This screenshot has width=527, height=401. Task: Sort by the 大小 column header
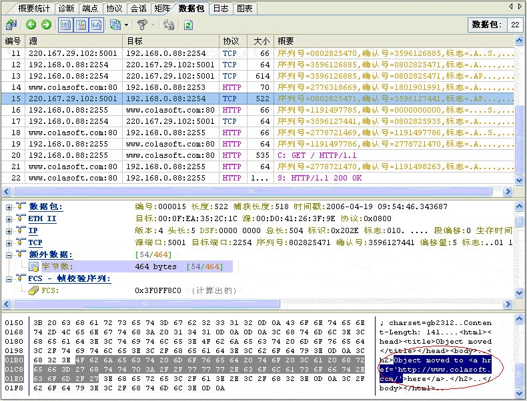point(260,41)
